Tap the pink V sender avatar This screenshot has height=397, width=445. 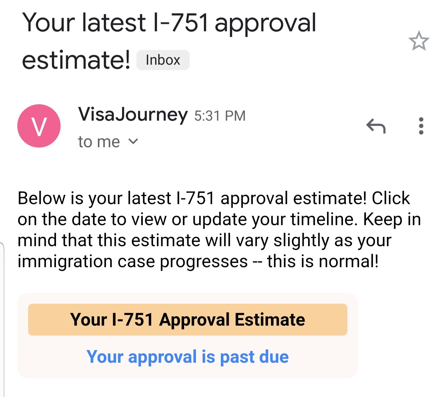coord(39,126)
